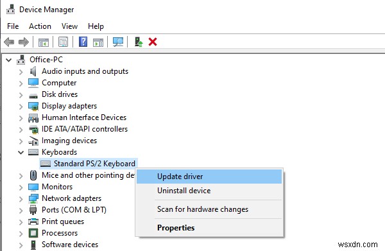The width and height of the screenshot is (385, 251).
Task: Click the Display adapters icon
Action: pyautogui.click(x=33, y=107)
